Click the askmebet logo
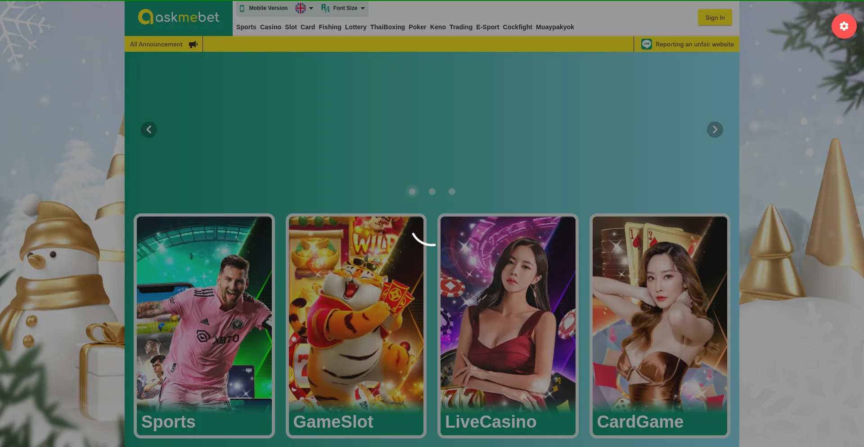 179,18
